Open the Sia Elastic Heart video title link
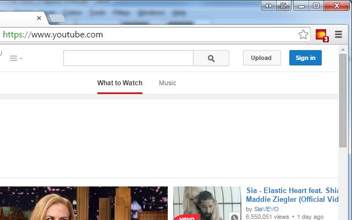The height and width of the screenshot is (220, 352). 292,195
